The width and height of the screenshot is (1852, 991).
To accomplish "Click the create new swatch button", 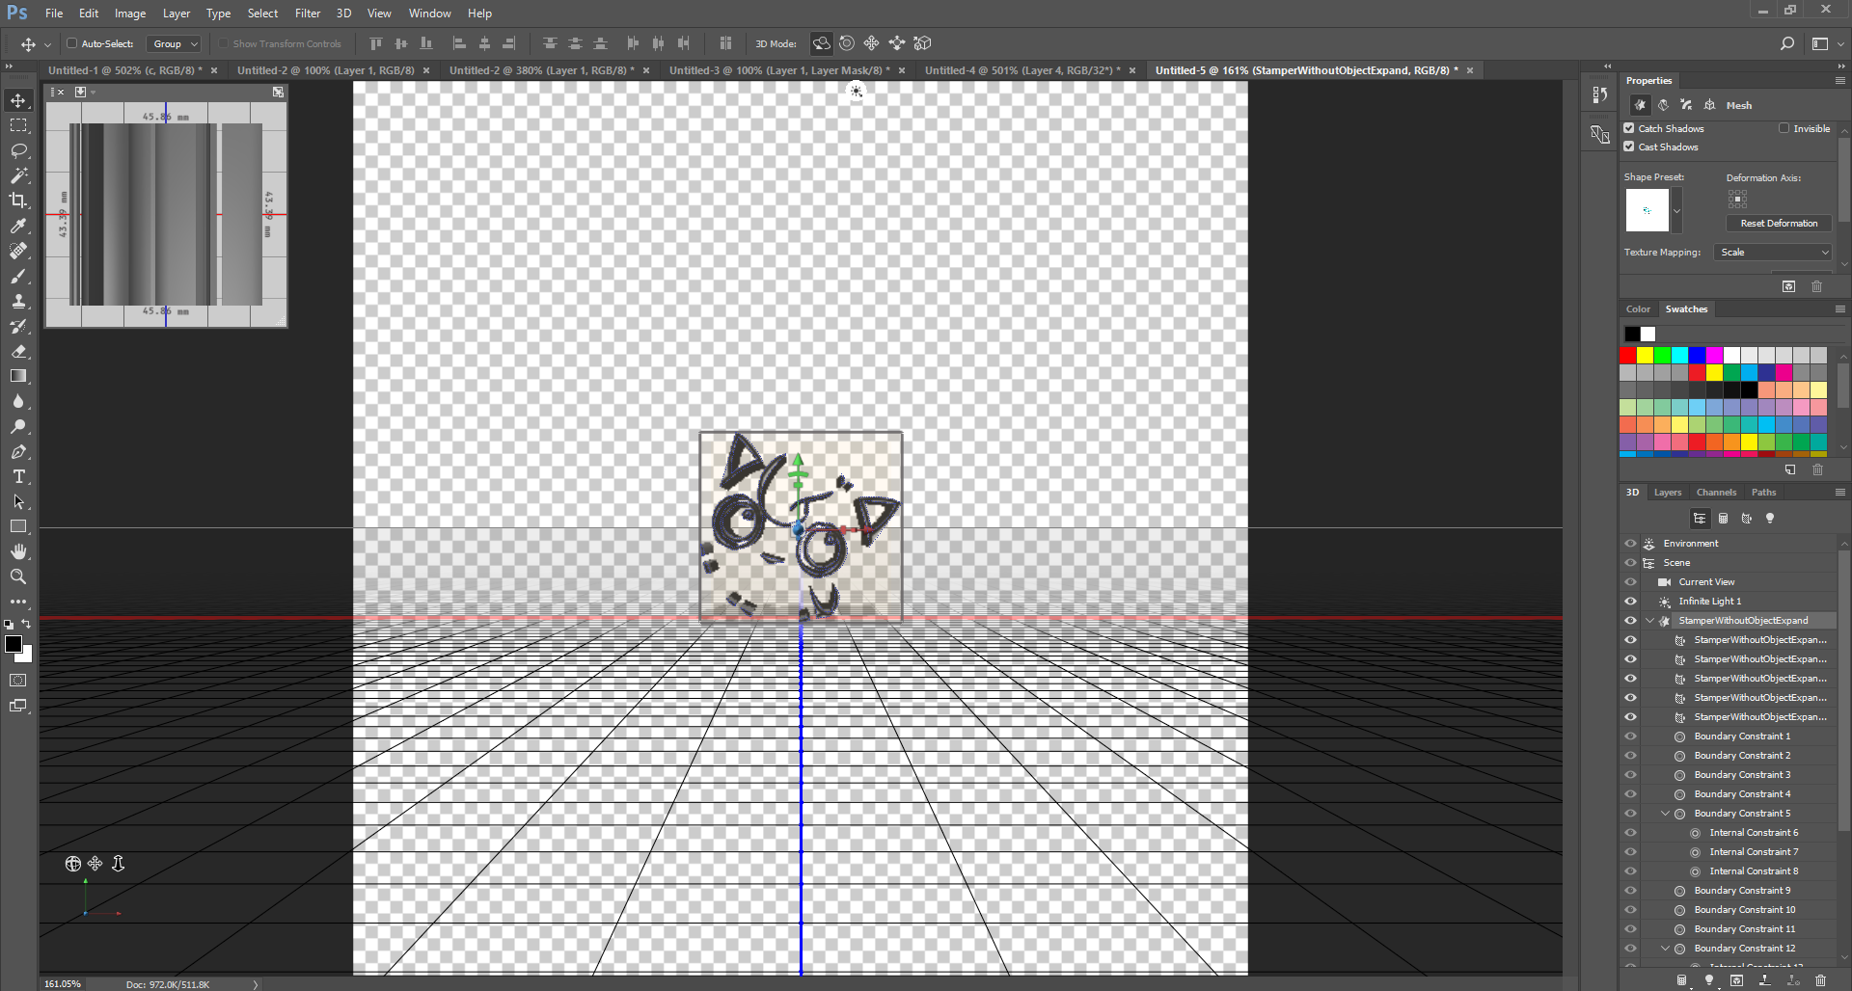I will point(1791,469).
